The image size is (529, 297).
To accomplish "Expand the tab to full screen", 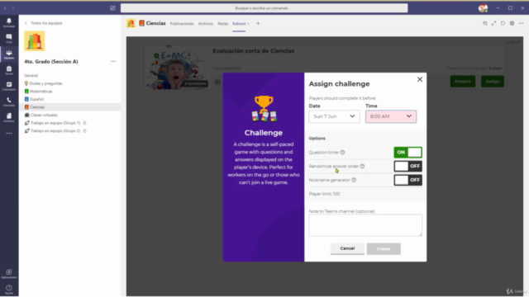I will pos(494,23).
